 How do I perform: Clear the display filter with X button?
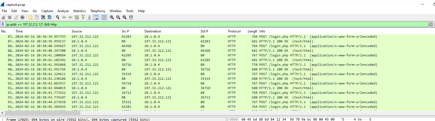tap(431, 24)
